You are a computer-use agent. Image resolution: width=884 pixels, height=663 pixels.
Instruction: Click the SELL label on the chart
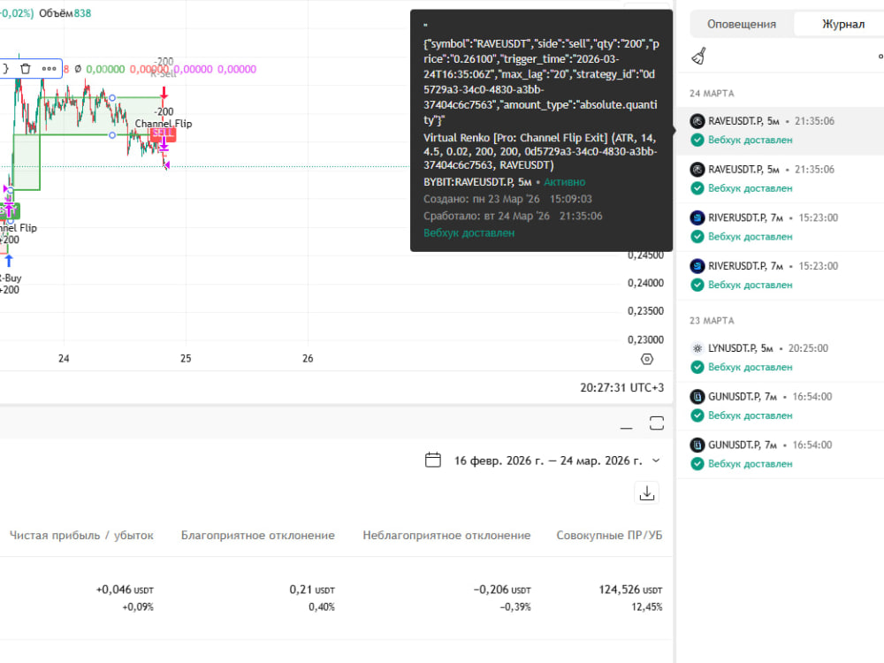[163, 134]
